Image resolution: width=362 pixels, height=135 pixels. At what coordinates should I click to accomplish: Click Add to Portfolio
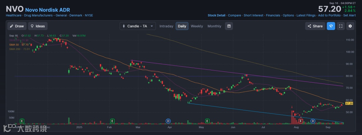(x=329, y=15)
